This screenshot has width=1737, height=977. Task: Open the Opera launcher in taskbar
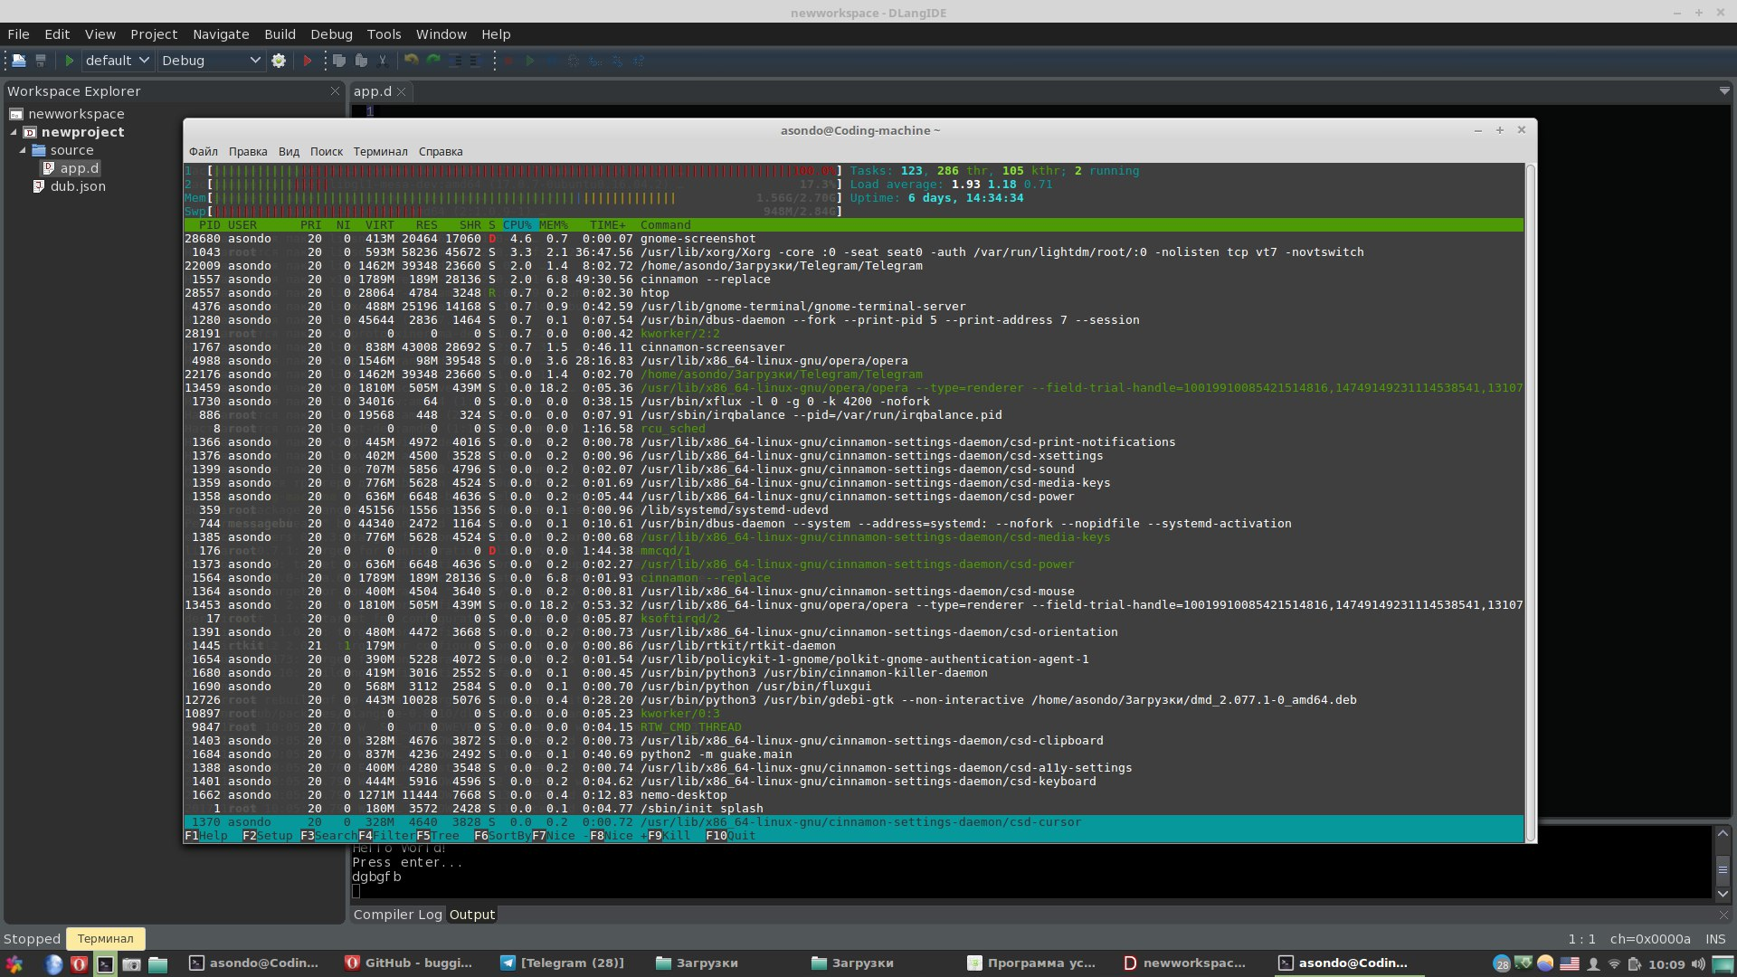tap(80, 963)
